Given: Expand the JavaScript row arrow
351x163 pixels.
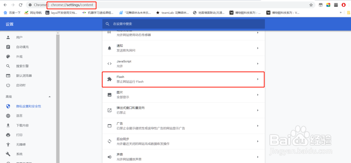Looking at the screenshot, I should [x=258, y=64].
